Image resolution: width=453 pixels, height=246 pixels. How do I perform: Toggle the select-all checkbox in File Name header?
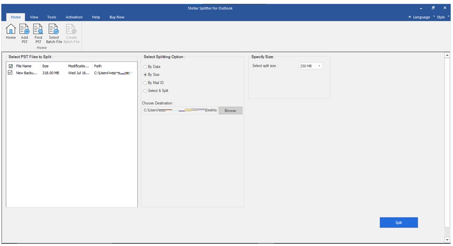(11, 66)
